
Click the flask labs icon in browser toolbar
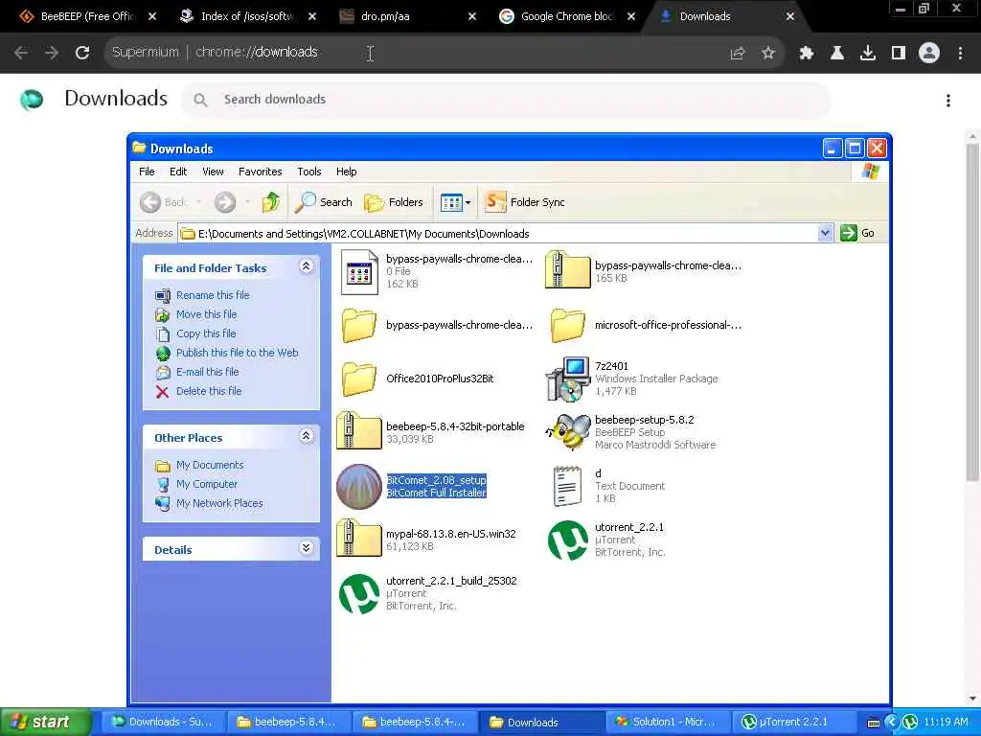837,54
